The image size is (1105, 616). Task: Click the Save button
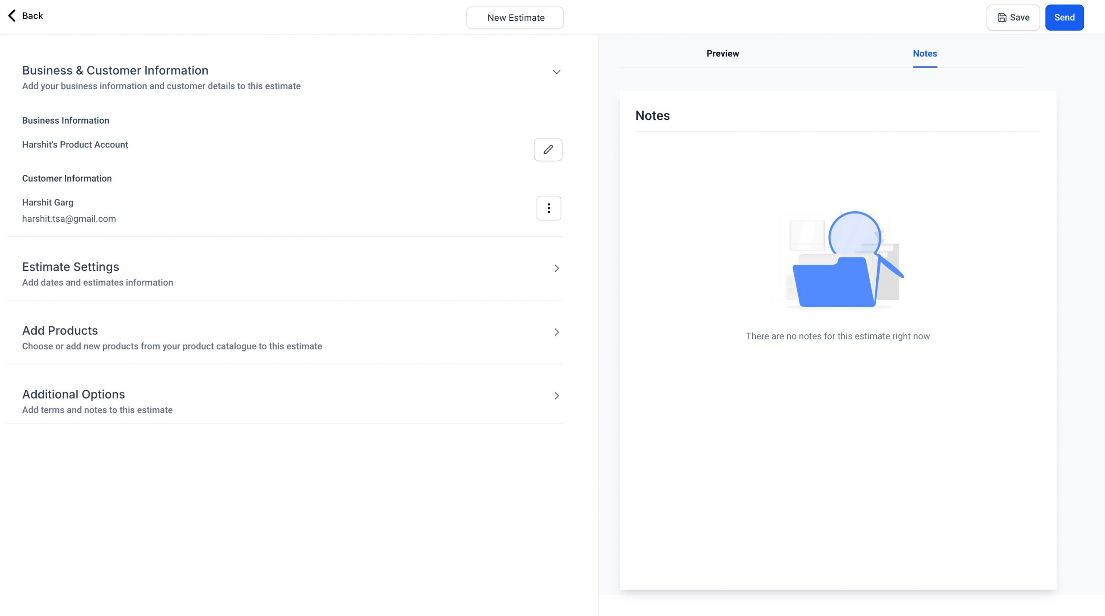click(1013, 17)
